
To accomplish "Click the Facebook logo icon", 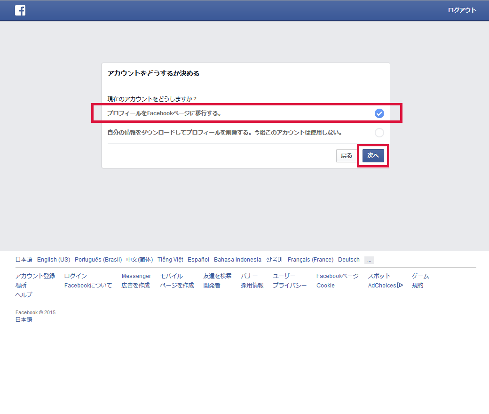I will (20, 10).
